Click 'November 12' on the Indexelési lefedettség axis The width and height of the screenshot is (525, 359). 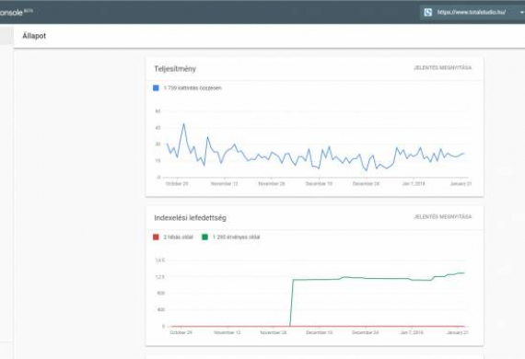tap(227, 332)
